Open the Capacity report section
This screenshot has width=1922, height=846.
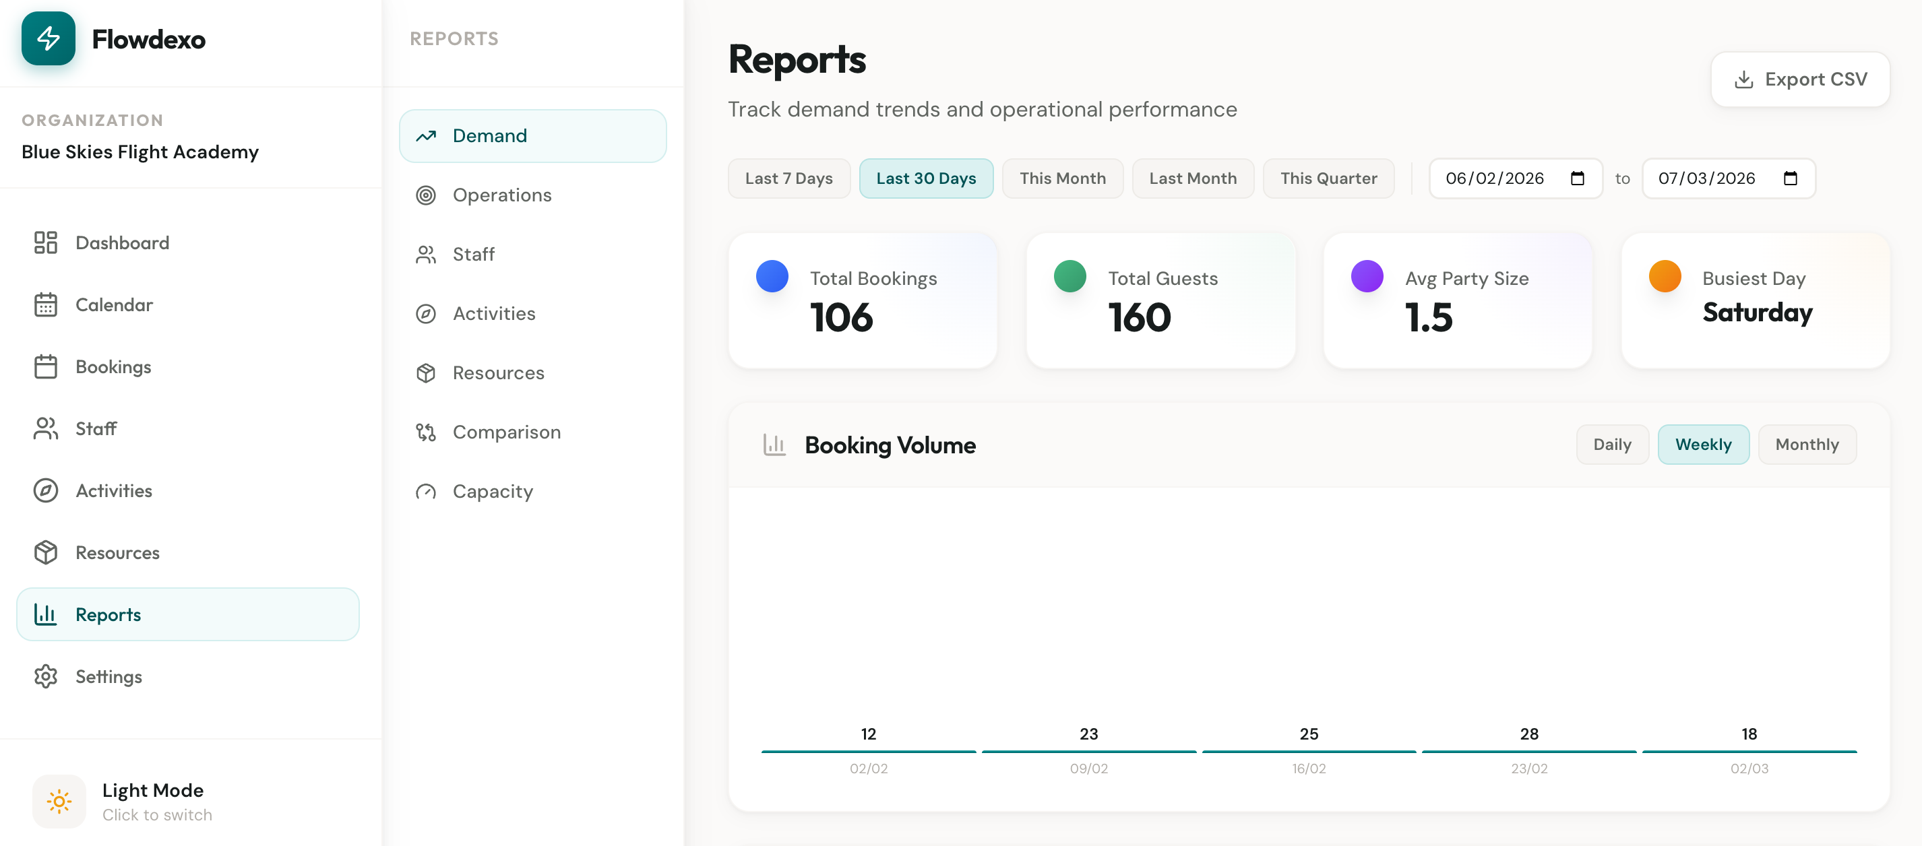click(492, 491)
